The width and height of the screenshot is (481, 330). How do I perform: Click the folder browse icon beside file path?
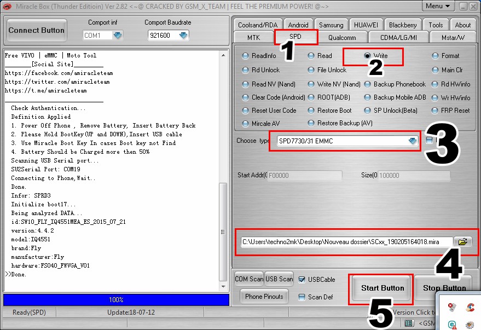click(x=463, y=241)
